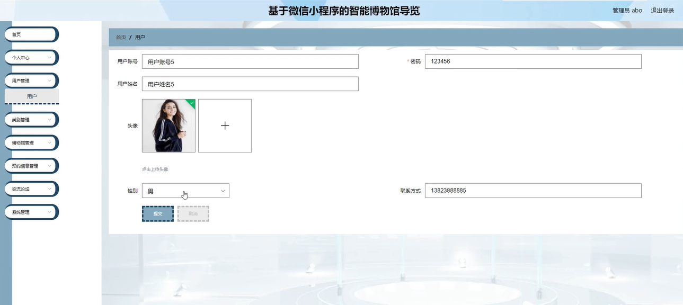Expand the 博物馆管理 sidebar menu

[x=31, y=143]
